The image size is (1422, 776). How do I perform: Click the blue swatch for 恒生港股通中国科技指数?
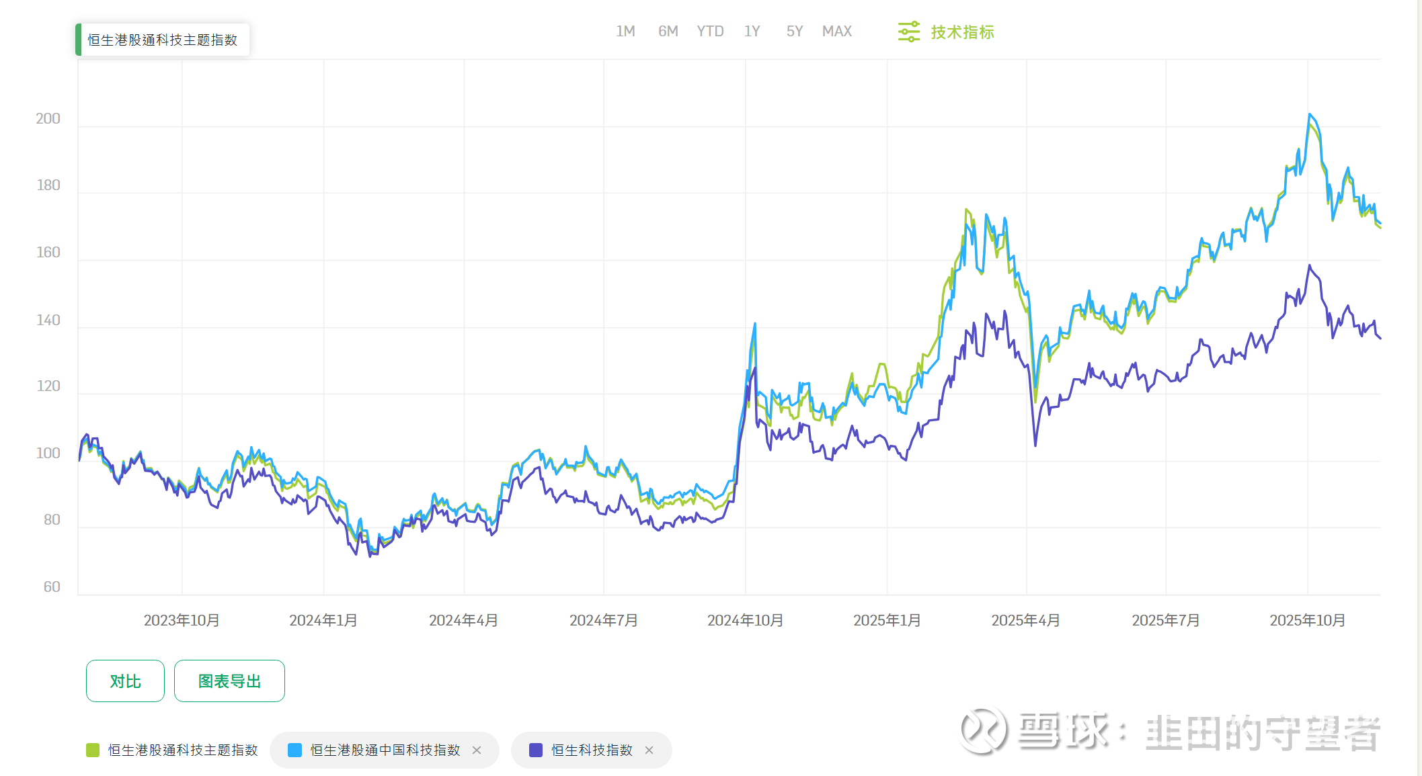pyautogui.click(x=294, y=750)
